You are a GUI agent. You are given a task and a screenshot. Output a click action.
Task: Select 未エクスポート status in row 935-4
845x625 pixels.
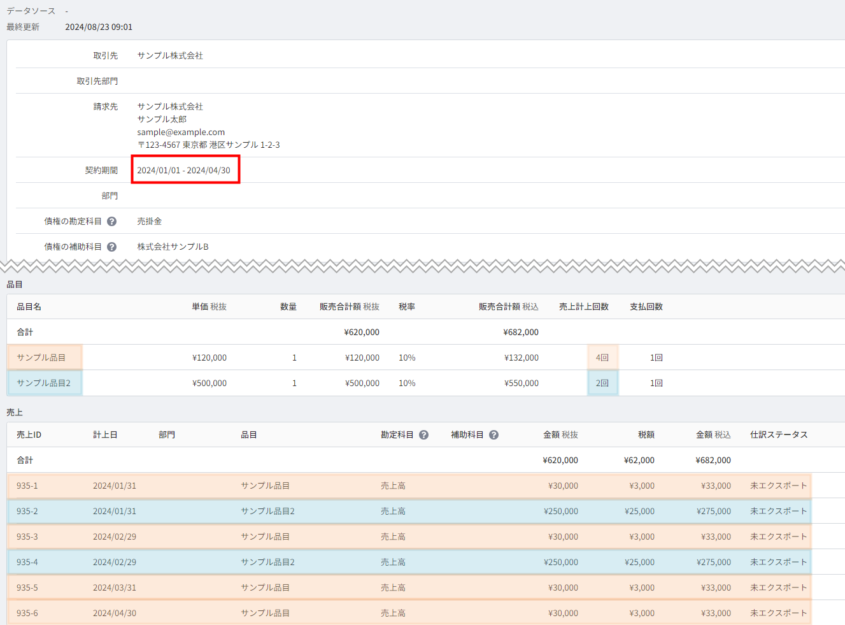coord(779,562)
